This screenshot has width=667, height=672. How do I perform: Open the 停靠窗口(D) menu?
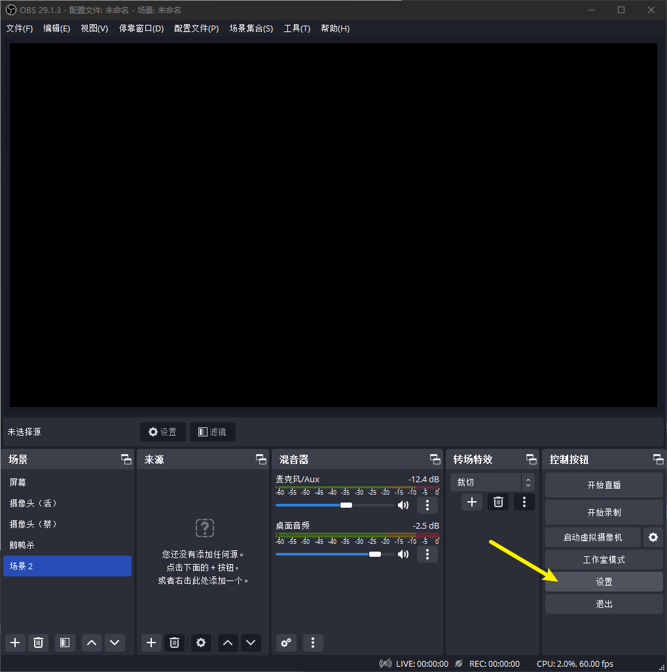(141, 28)
